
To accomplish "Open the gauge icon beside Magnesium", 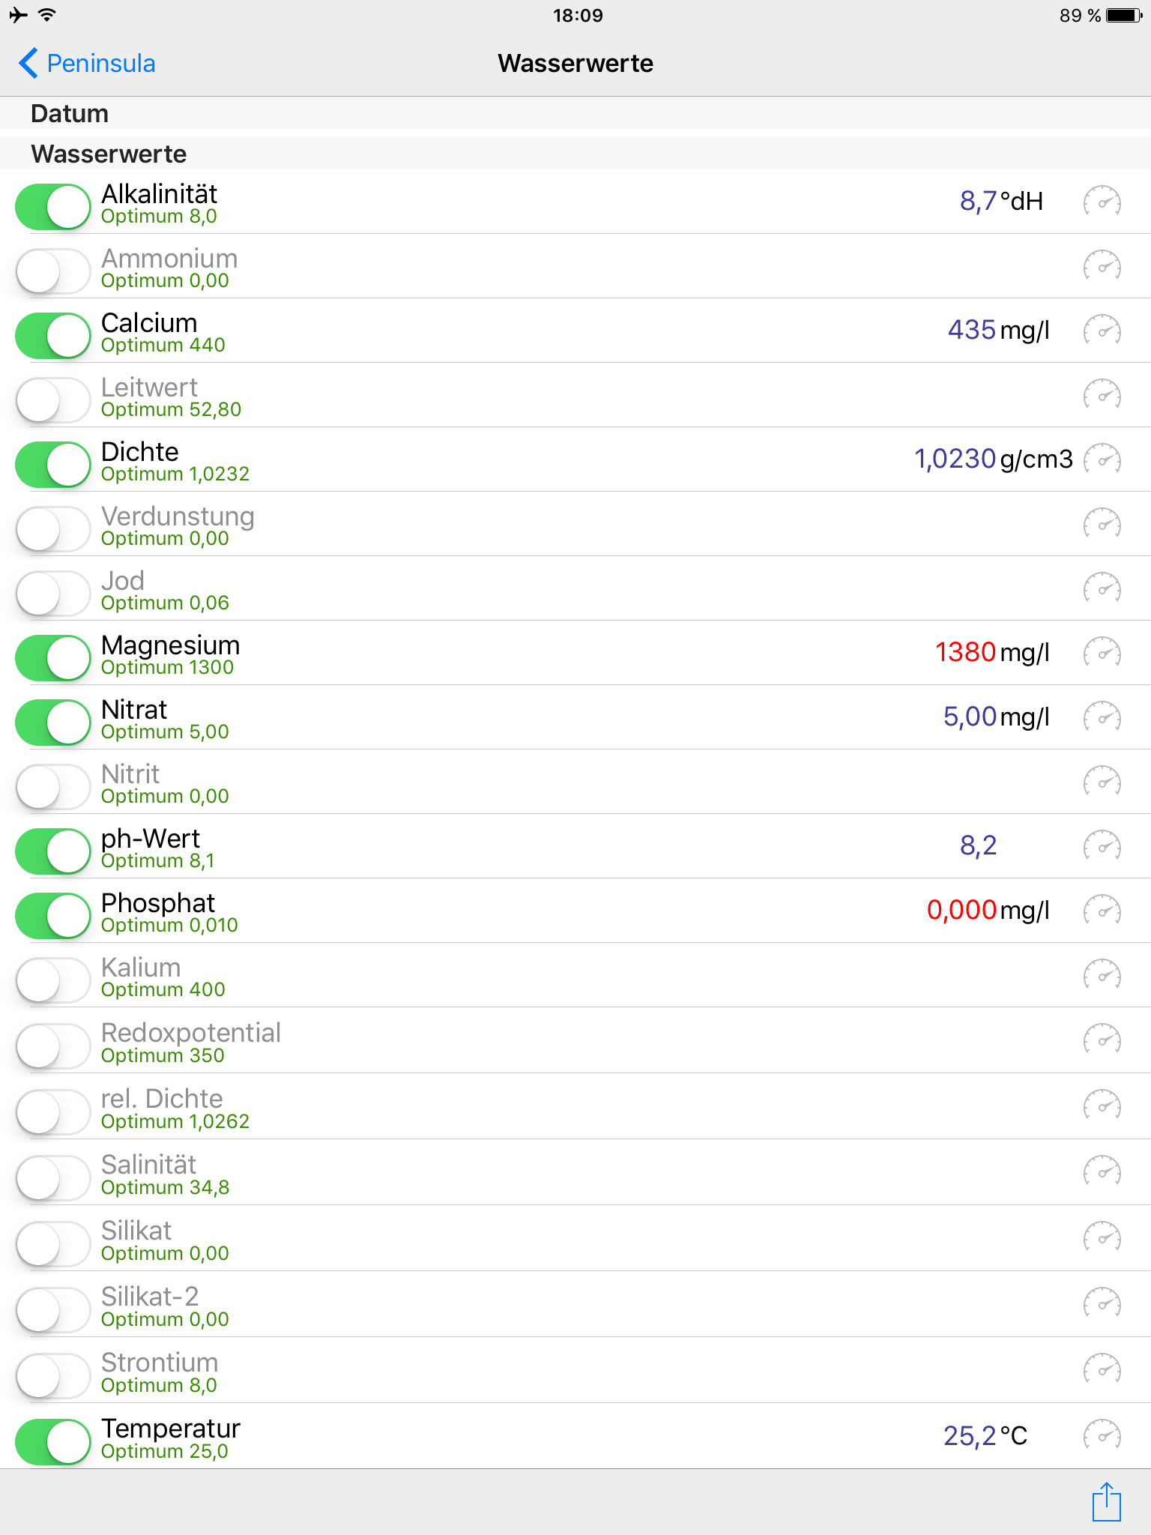I will click(x=1102, y=653).
